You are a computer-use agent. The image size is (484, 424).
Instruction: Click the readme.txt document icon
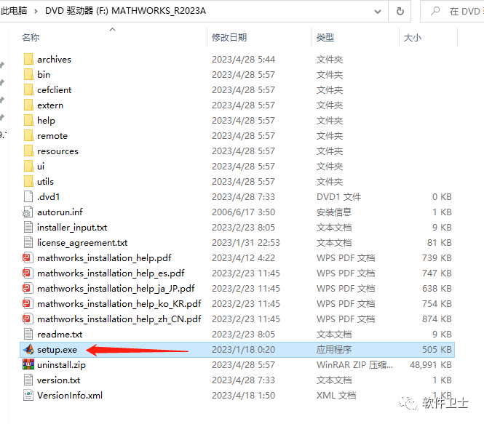coord(28,334)
